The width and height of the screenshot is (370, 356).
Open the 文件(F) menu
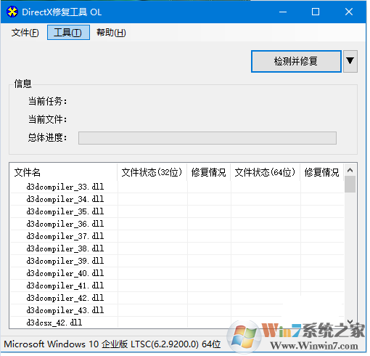[x=25, y=33]
